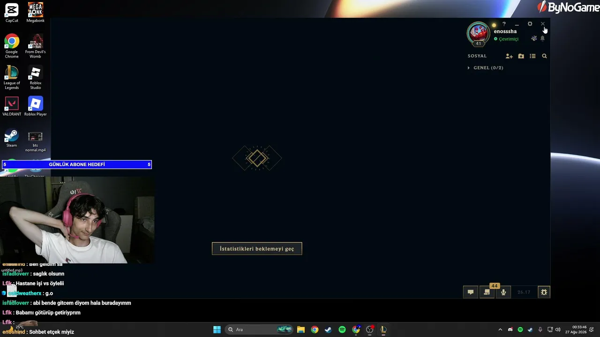Select the VALORANT desktop icon

tap(12, 107)
